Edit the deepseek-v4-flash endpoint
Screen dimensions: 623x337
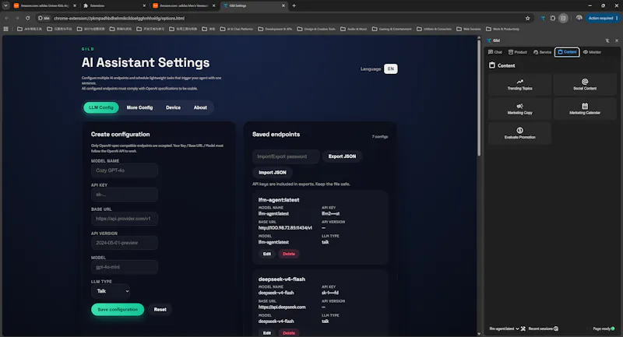click(x=267, y=333)
